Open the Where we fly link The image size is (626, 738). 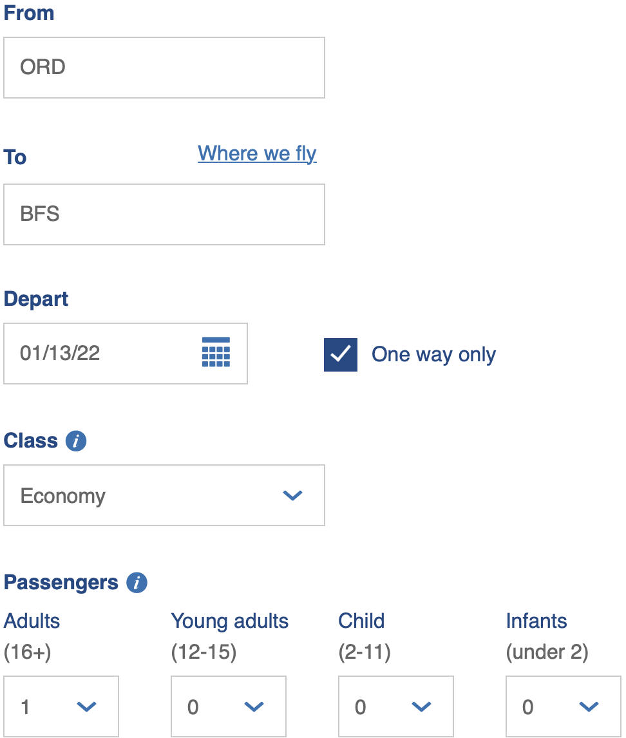point(257,153)
